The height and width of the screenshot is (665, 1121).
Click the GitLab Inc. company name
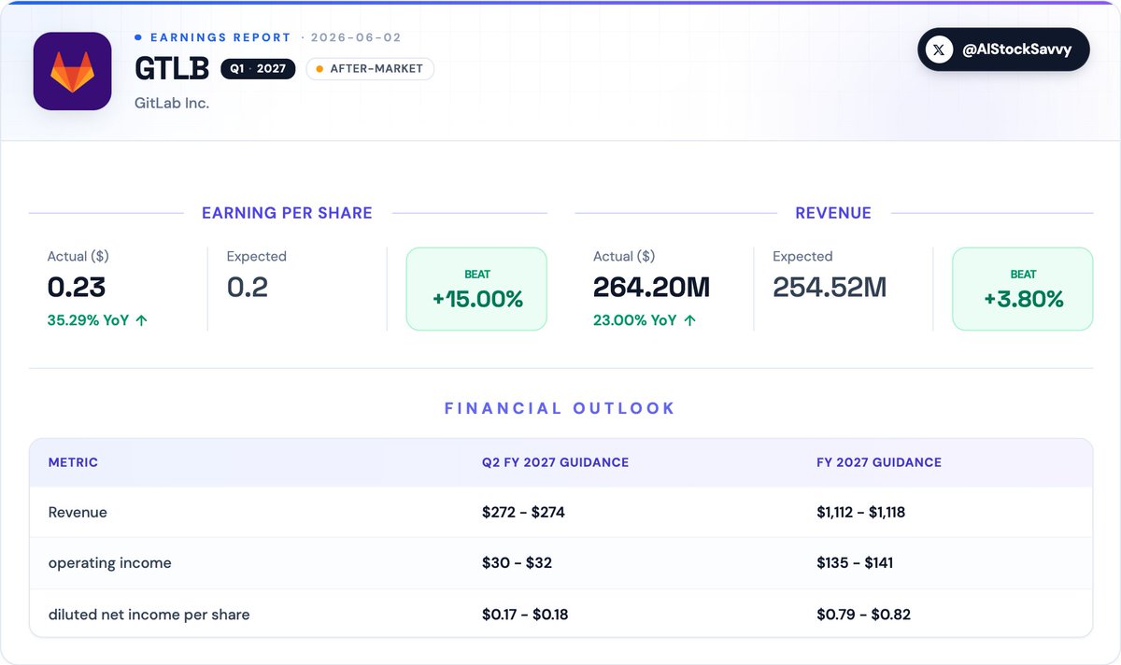(x=172, y=103)
